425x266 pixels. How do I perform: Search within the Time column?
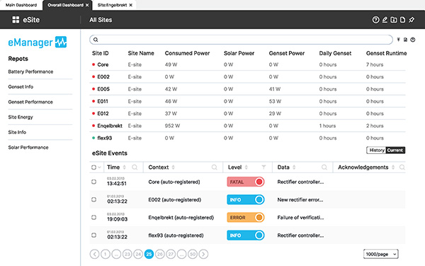pyautogui.click(x=135, y=167)
